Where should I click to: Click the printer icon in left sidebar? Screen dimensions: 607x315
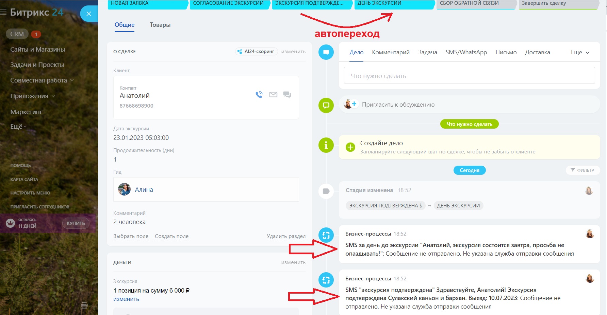click(84, 305)
